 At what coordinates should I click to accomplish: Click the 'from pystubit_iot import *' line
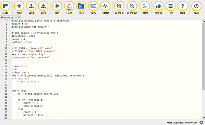pos(31,27)
